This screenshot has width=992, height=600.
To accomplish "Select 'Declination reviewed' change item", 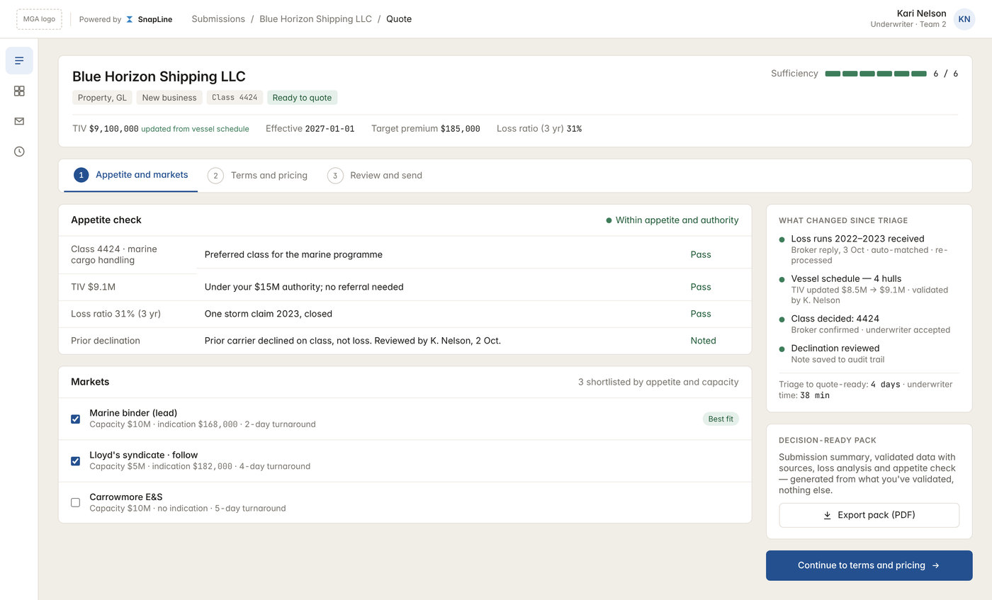I will (835, 349).
